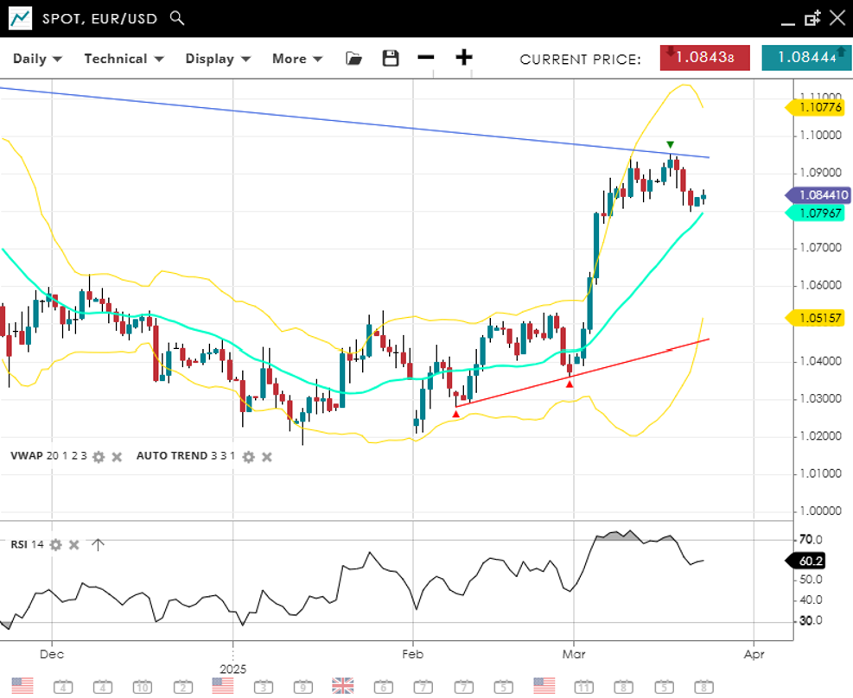Remove the VWAP indicator
The image size is (853, 698).
click(x=117, y=456)
